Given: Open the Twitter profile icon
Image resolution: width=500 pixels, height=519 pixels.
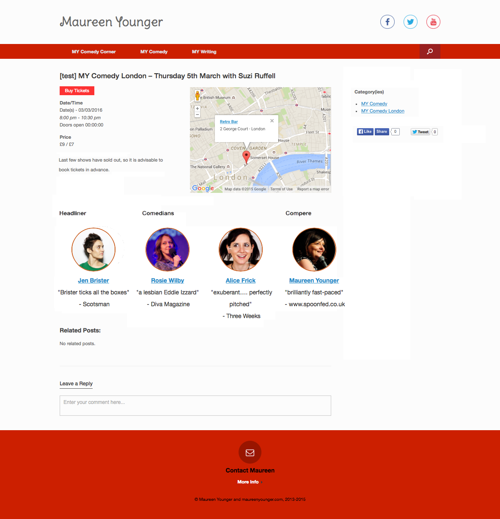Looking at the screenshot, I should pos(410,22).
